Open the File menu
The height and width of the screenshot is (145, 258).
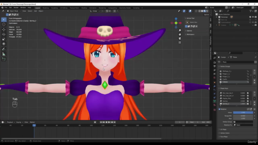pyautogui.click(x=6, y=8)
